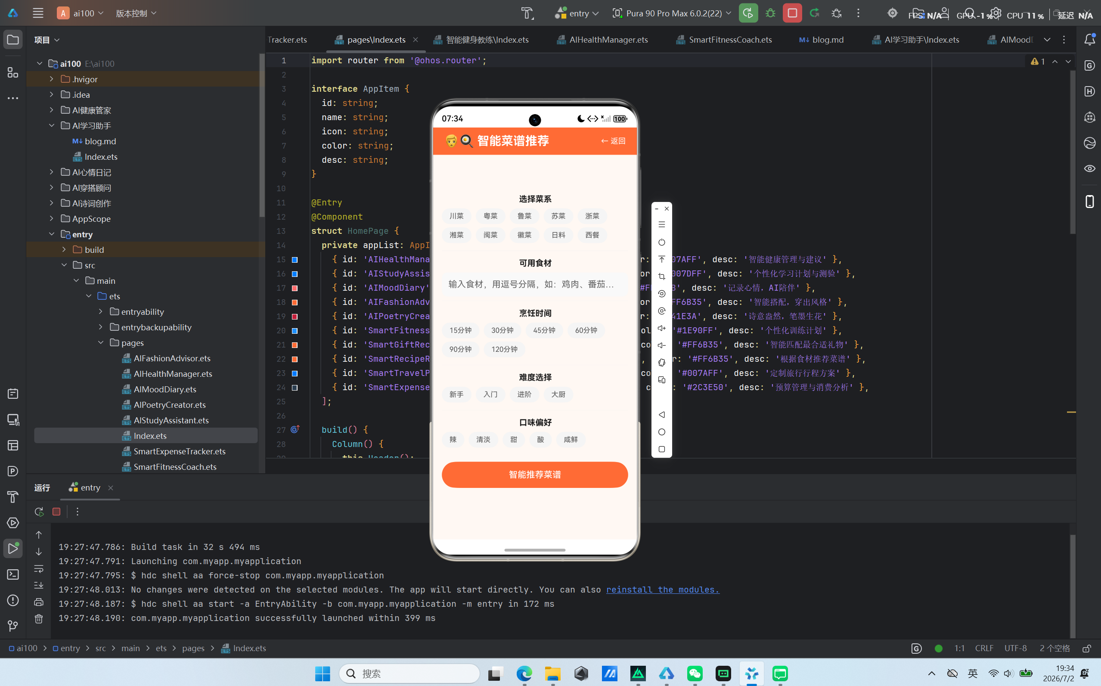Click the reinstall the modules link
This screenshot has width=1101, height=686.
(x=662, y=590)
